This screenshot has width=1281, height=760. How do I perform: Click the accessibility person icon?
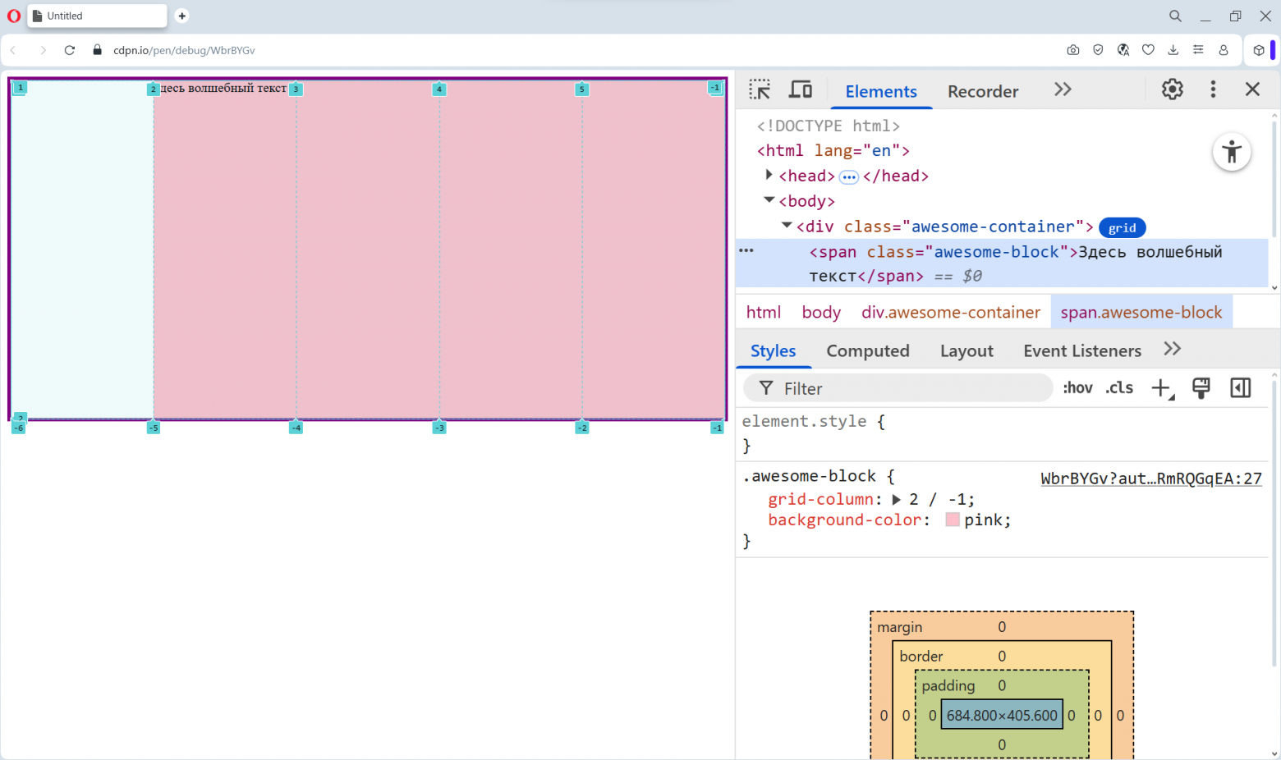click(1232, 152)
